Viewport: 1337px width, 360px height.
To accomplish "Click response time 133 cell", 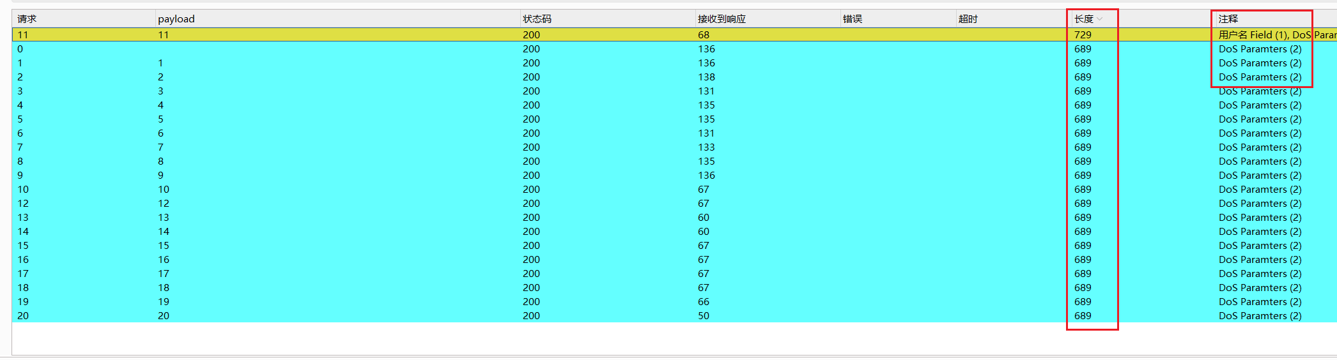I will [x=706, y=147].
